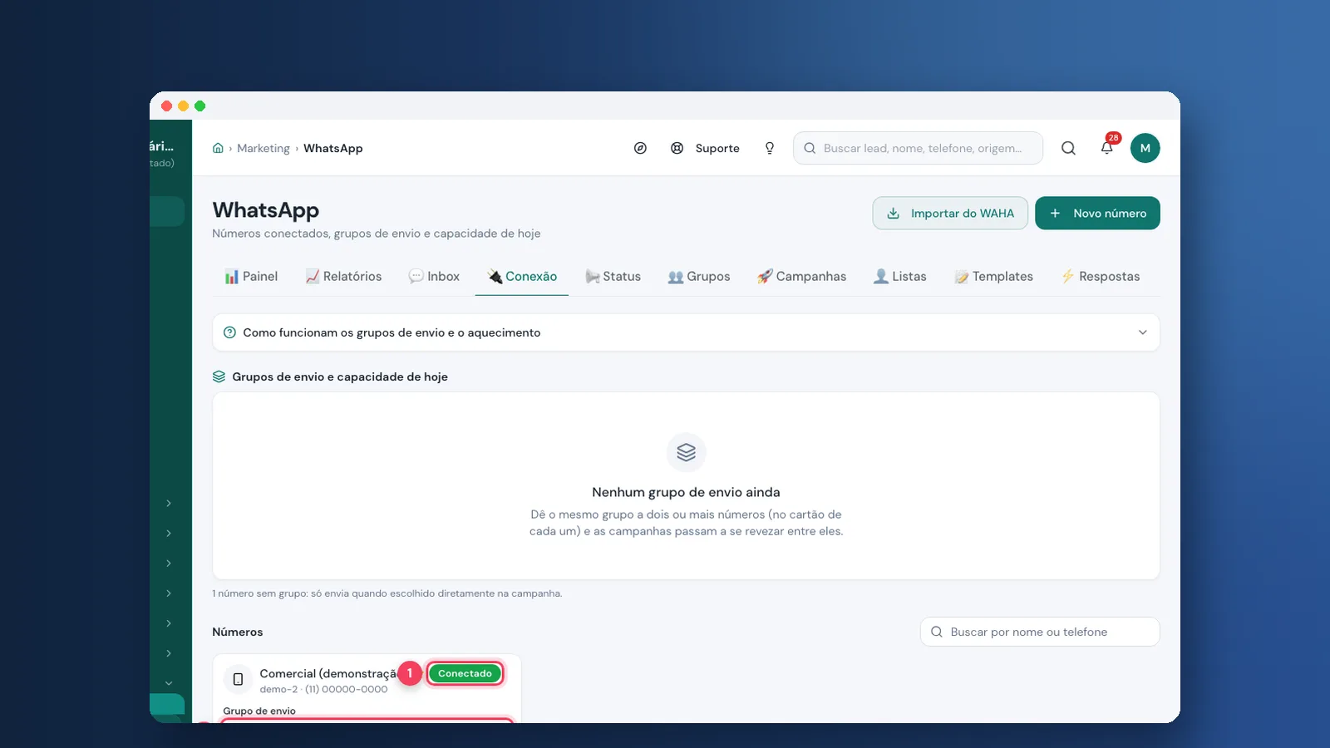Open notifications bell with 28 badge
Viewport: 1330px width, 748px height.
click(x=1107, y=148)
